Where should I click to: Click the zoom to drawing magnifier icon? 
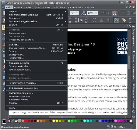point(84,13)
